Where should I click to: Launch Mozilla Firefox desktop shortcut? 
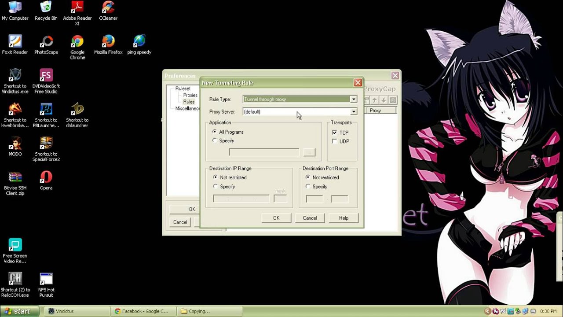coord(108,45)
